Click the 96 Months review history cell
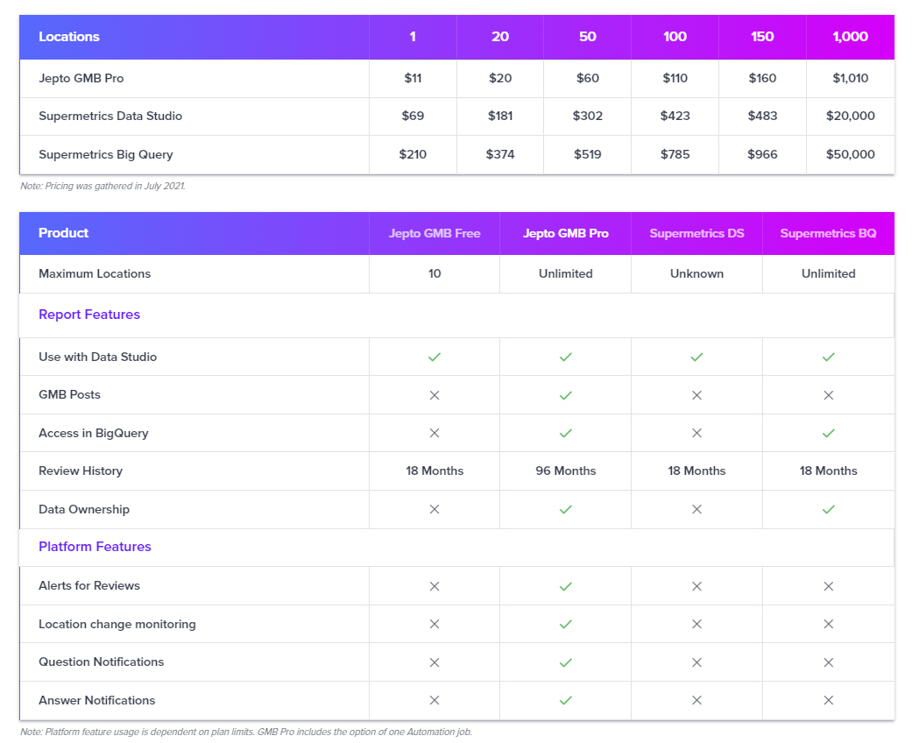The width and height of the screenshot is (912, 743). point(566,471)
